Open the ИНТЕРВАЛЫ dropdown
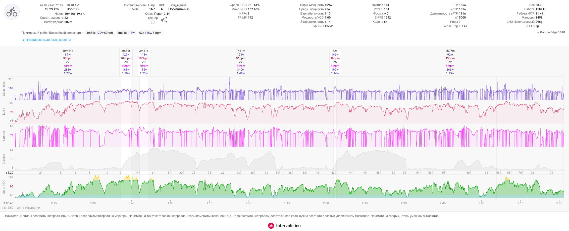 tap(28, 208)
